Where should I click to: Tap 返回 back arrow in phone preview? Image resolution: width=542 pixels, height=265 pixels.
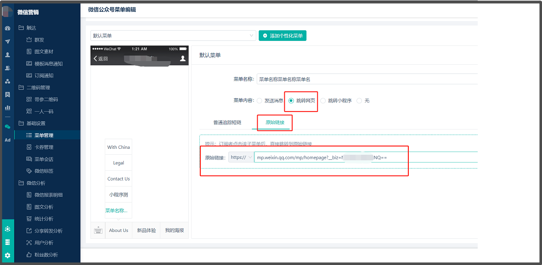pyautogui.click(x=101, y=59)
